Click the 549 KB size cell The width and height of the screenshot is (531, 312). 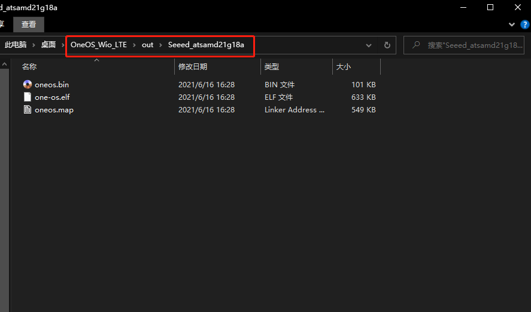point(363,110)
